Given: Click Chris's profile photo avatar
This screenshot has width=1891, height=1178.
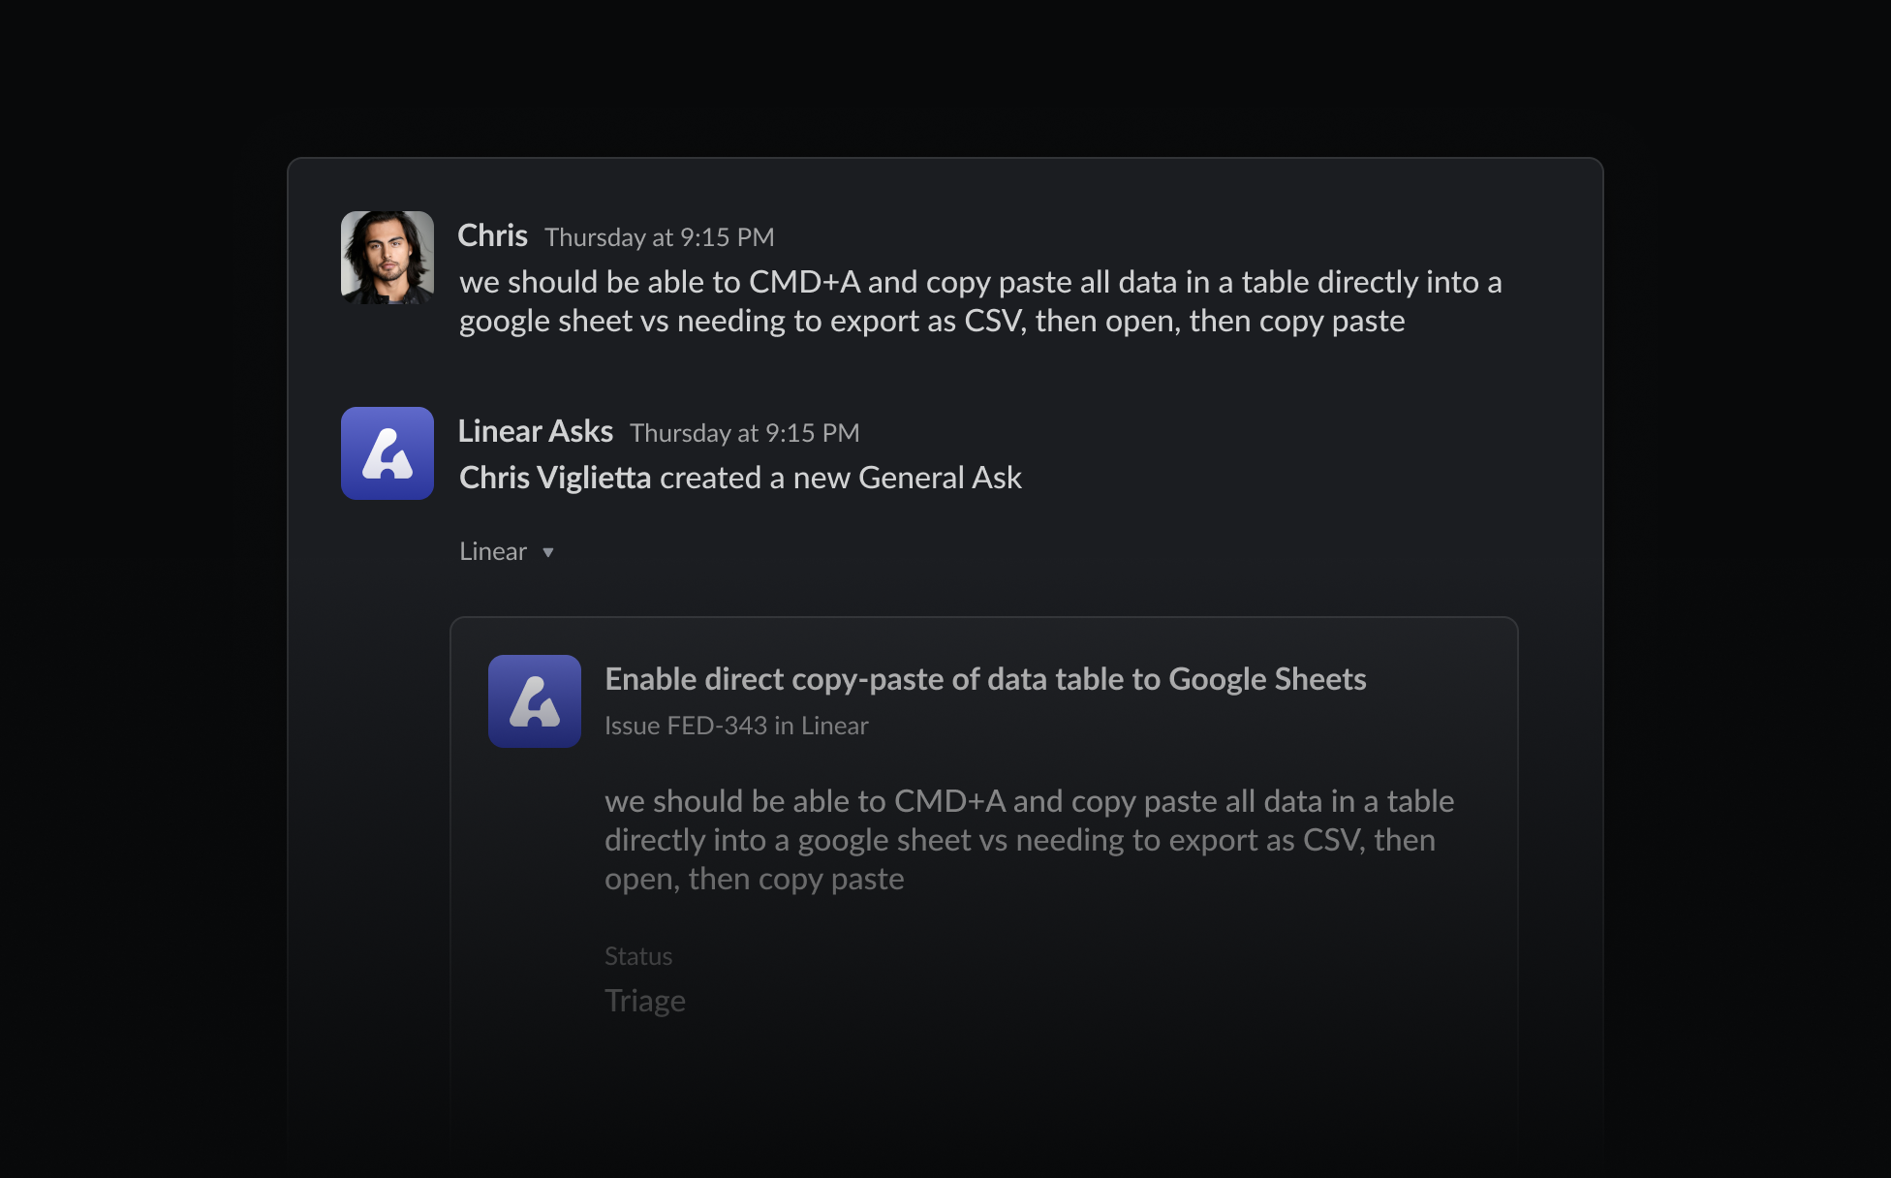Looking at the screenshot, I should [x=387, y=258].
